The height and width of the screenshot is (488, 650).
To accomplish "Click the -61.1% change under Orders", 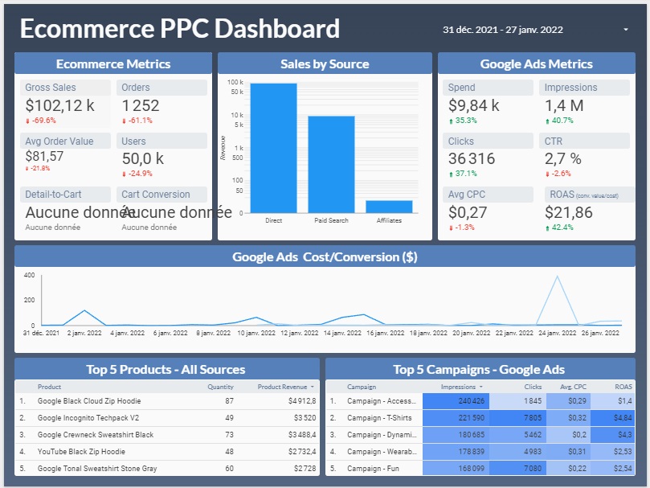I will 137,121.
